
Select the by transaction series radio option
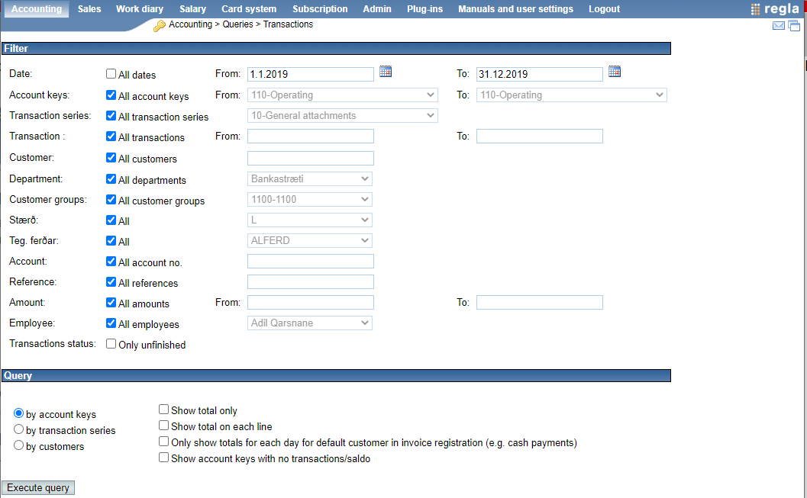[x=19, y=429]
